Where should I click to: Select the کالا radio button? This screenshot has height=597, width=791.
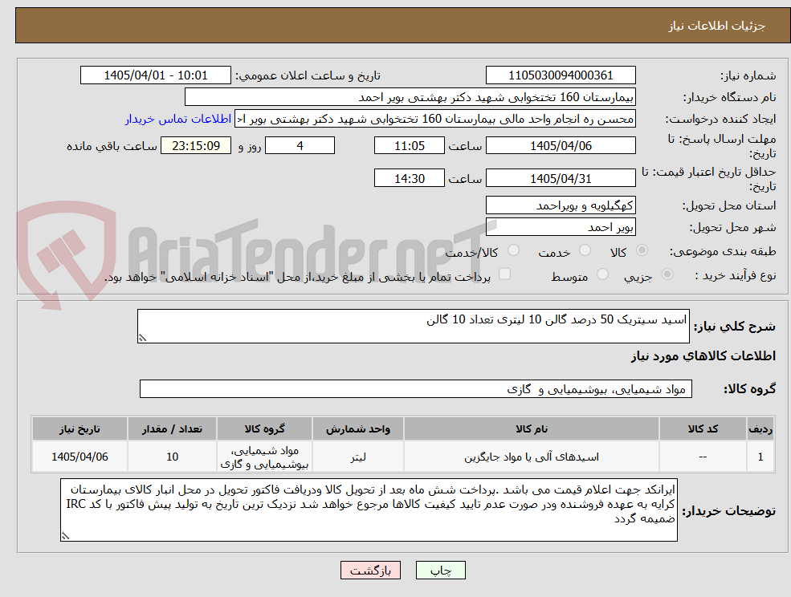pyautogui.click(x=642, y=250)
